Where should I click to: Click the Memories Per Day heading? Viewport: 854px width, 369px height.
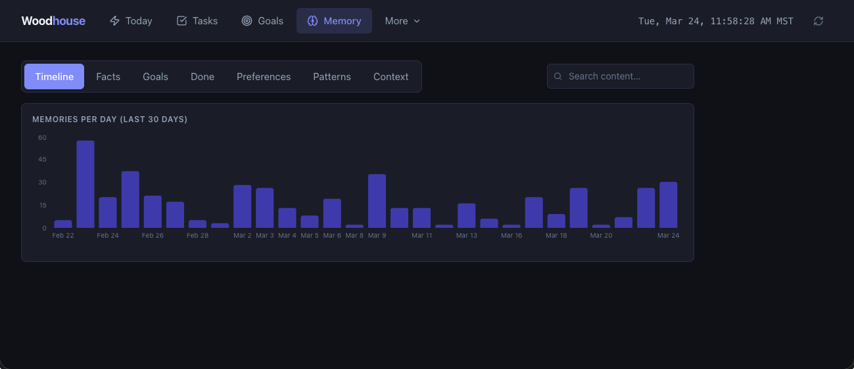click(110, 119)
